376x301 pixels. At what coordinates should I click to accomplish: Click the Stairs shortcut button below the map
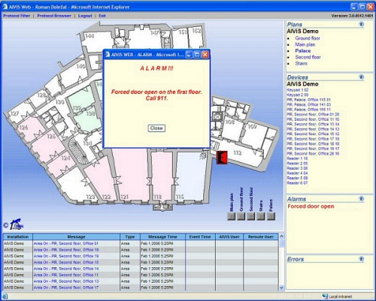[x=261, y=216]
